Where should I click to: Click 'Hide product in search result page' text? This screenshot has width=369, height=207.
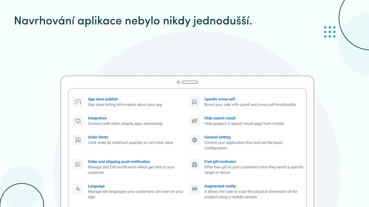pyautogui.click(x=244, y=124)
